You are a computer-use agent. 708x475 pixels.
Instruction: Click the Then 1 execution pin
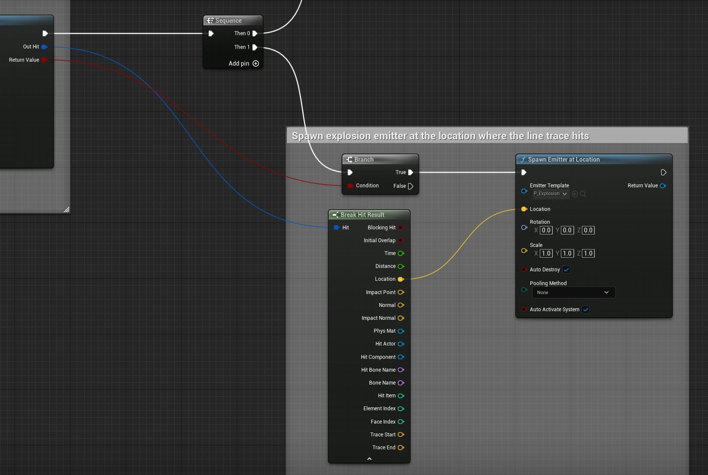tap(255, 47)
